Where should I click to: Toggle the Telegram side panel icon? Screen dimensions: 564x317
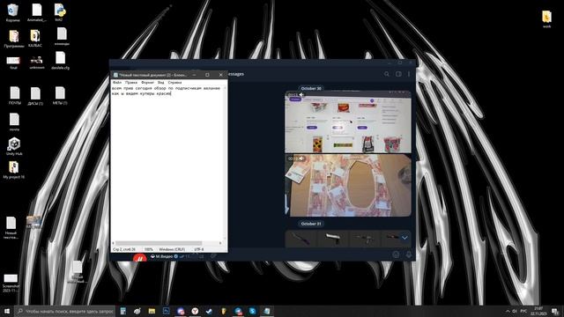[398, 74]
